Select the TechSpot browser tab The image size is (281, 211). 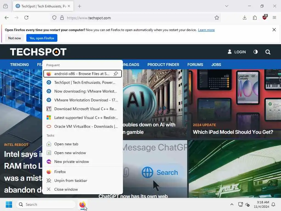(43, 6)
